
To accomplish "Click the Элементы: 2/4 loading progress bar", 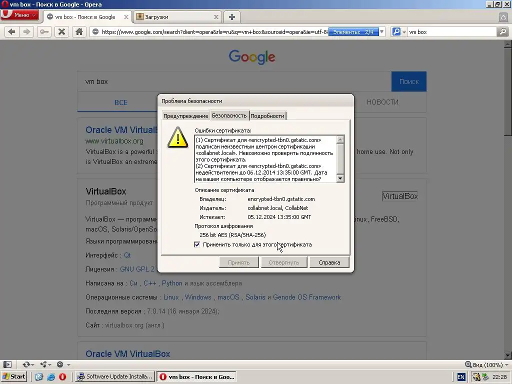I will click(x=353, y=32).
